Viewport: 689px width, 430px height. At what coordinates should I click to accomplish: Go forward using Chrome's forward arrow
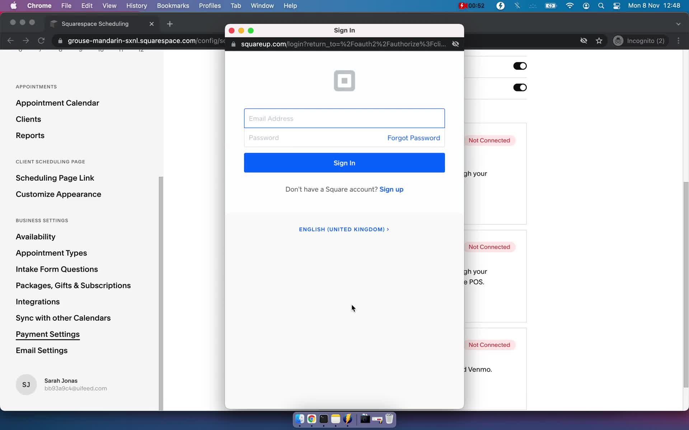pyautogui.click(x=26, y=41)
